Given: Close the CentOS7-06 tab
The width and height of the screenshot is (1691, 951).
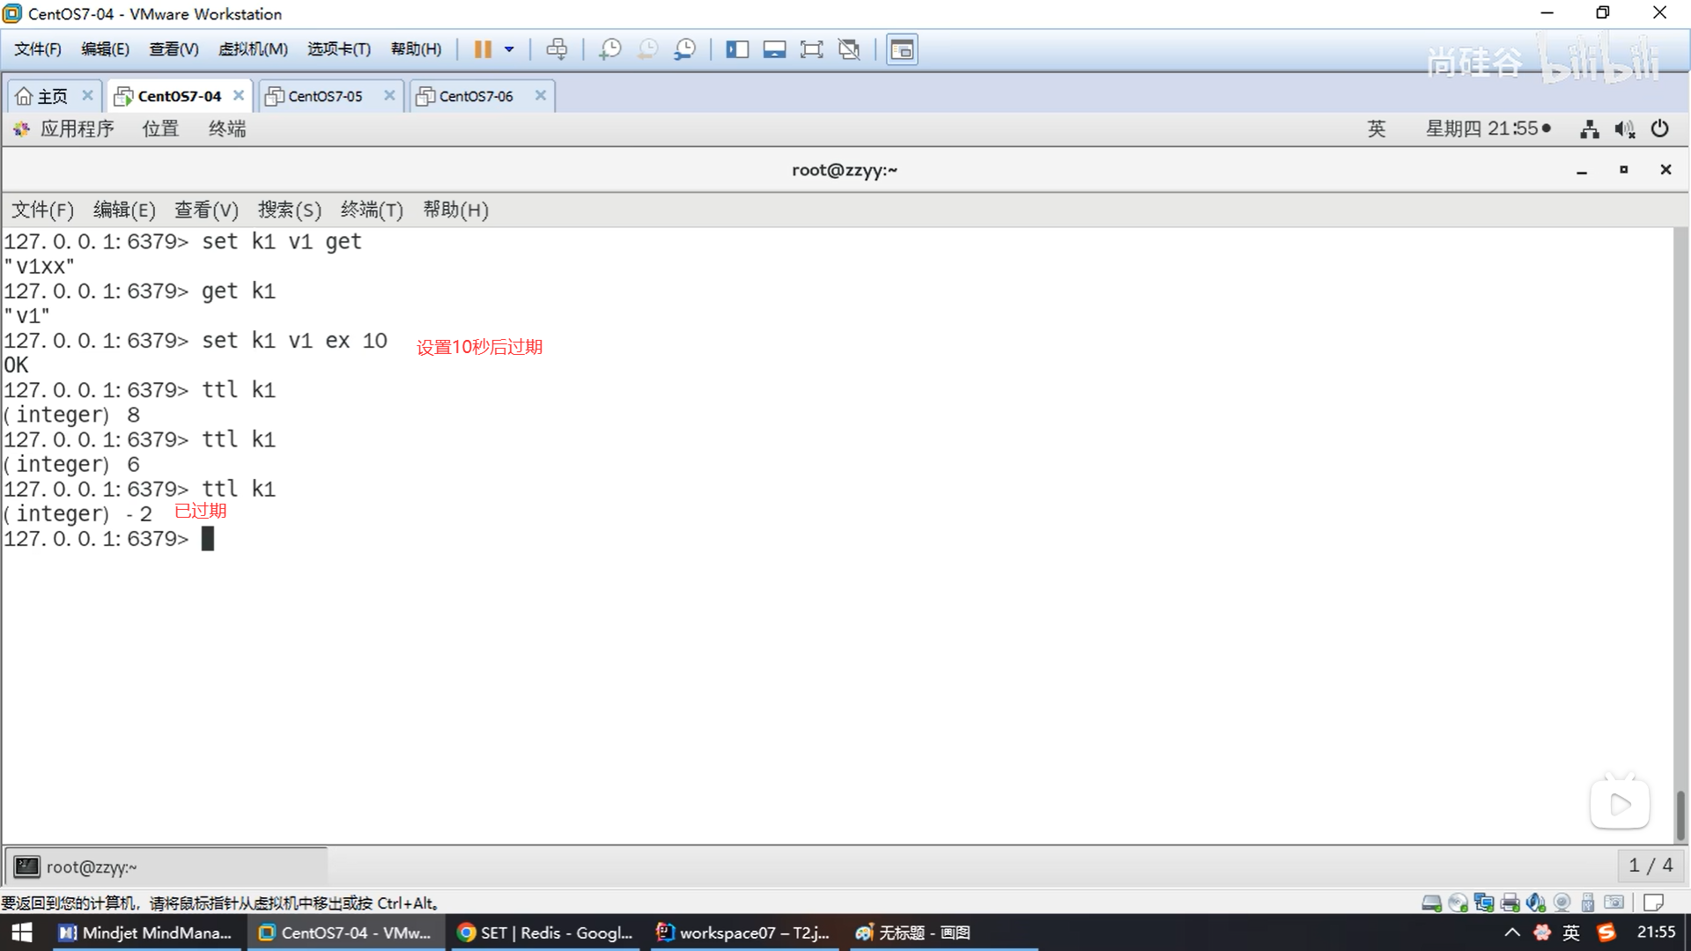Looking at the screenshot, I should [541, 95].
